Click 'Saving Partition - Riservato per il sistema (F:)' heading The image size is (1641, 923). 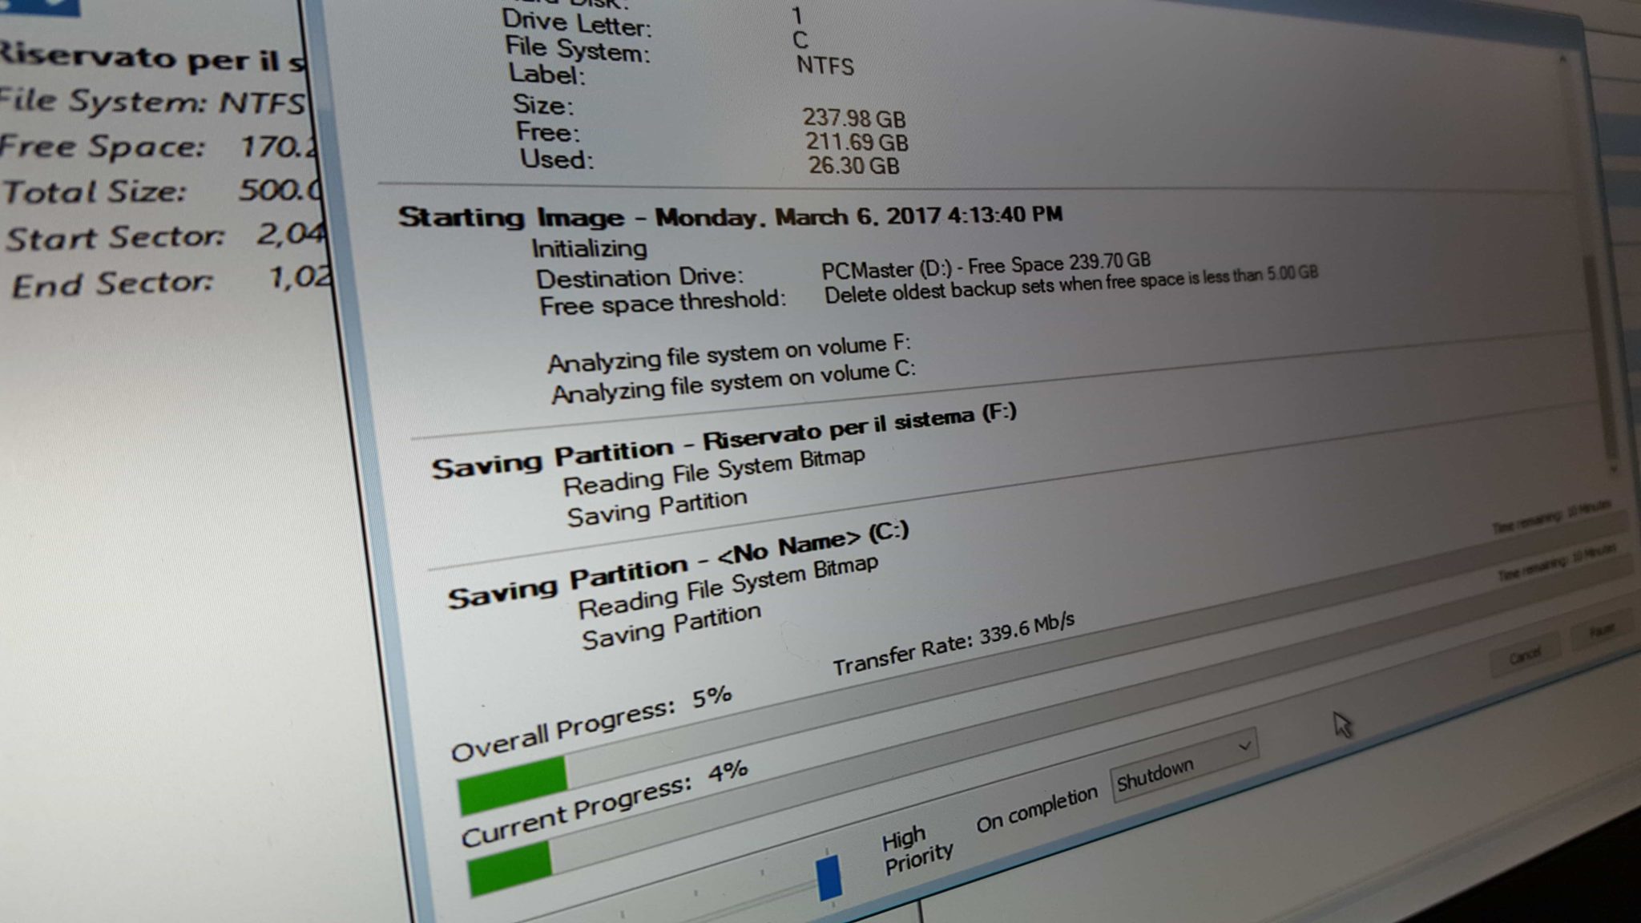(724, 441)
